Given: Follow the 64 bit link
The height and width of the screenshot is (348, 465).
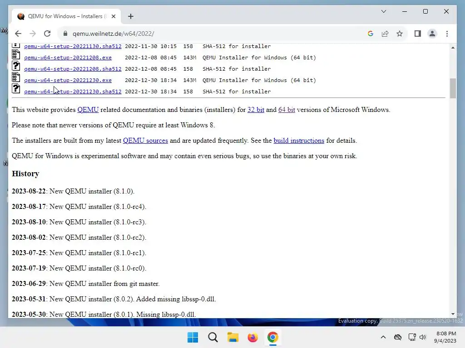Looking at the screenshot, I should (287, 110).
